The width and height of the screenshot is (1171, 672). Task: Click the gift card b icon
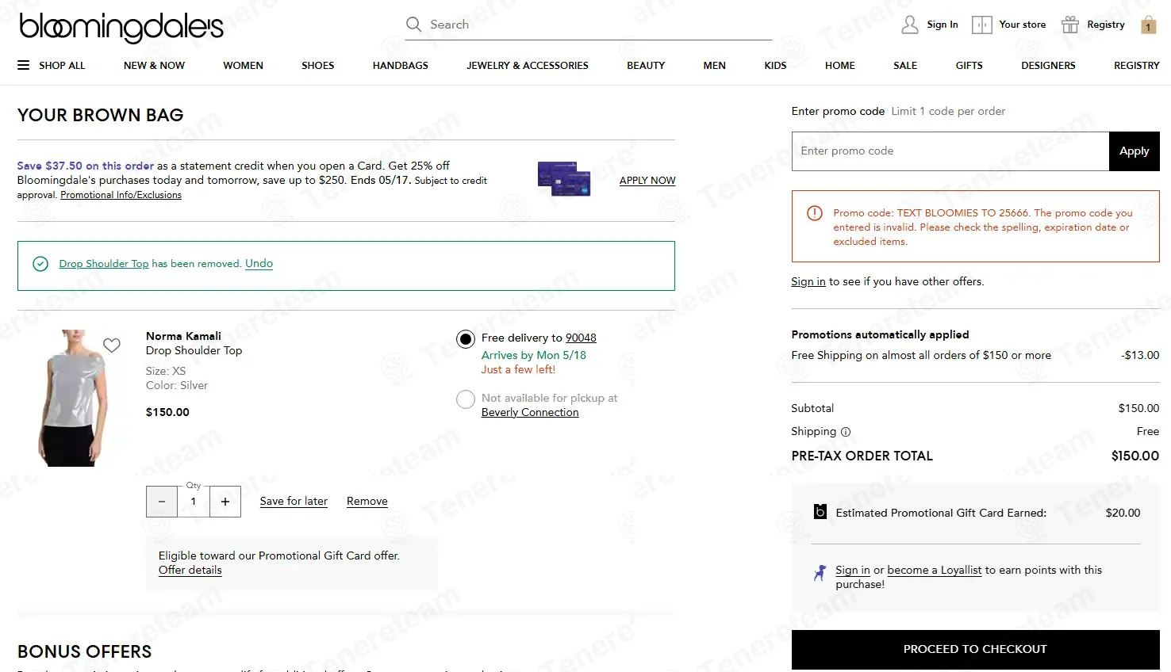pyautogui.click(x=820, y=512)
